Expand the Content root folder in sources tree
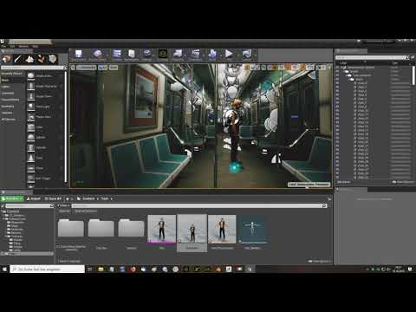 coord(3,211)
